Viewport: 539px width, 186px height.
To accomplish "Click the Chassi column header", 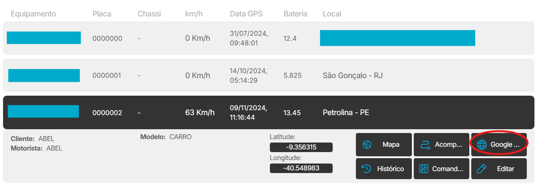I will pyautogui.click(x=149, y=14).
